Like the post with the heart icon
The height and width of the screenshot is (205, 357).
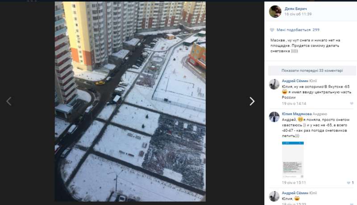tap(272, 30)
